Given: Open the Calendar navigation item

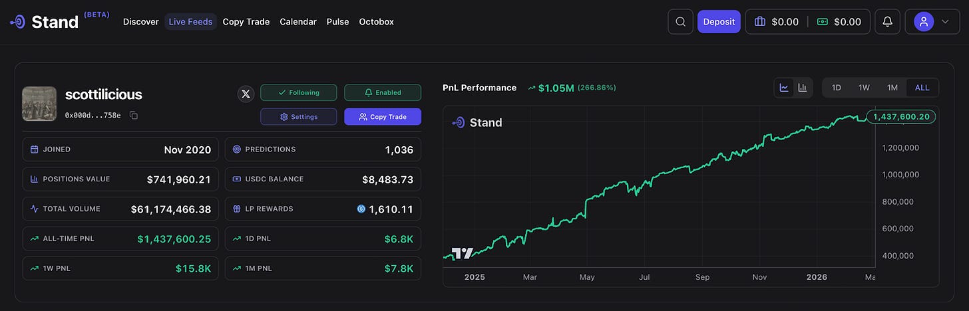Looking at the screenshot, I should (x=298, y=22).
